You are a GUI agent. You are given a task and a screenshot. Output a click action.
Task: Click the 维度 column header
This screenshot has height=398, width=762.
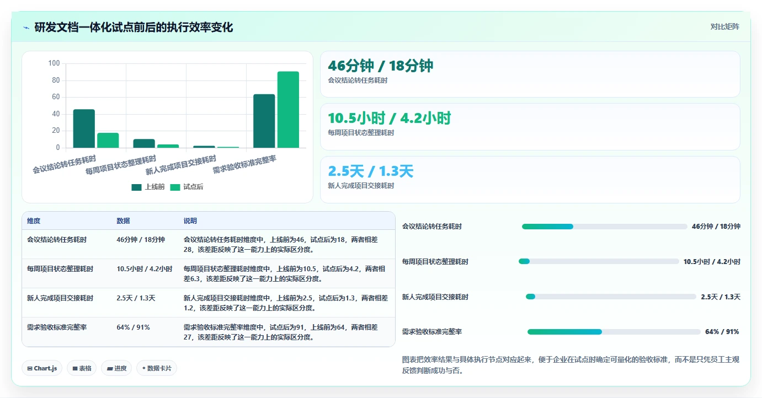click(34, 221)
